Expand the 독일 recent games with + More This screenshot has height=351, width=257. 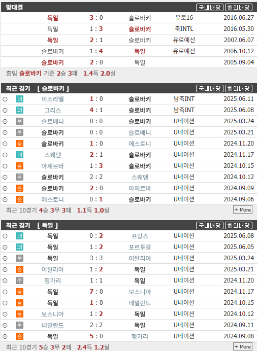[243, 347]
